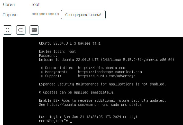This screenshot has height=125, width=183.
Task: Click the Логин label
Action: tap(9, 5)
